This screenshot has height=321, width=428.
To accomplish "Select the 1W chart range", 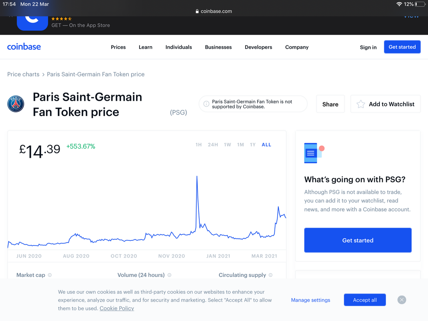I will point(227,145).
